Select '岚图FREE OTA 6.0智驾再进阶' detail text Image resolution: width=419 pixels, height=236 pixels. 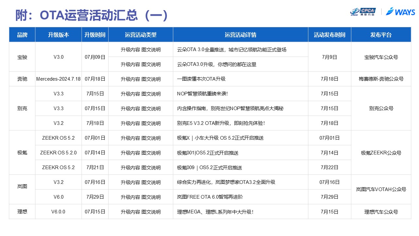[210, 197]
